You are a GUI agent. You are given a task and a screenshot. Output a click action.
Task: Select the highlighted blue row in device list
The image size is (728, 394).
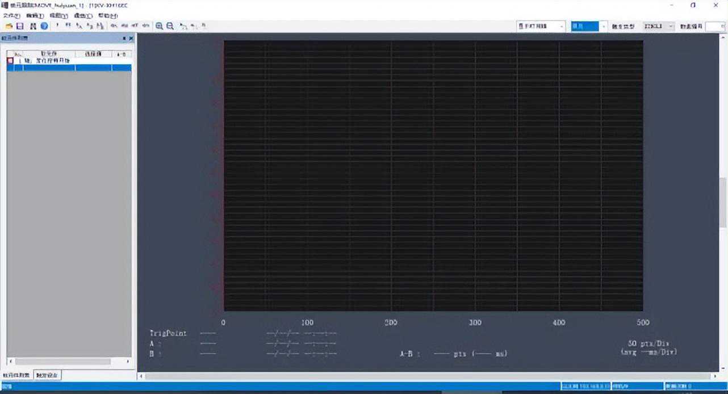point(68,68)
